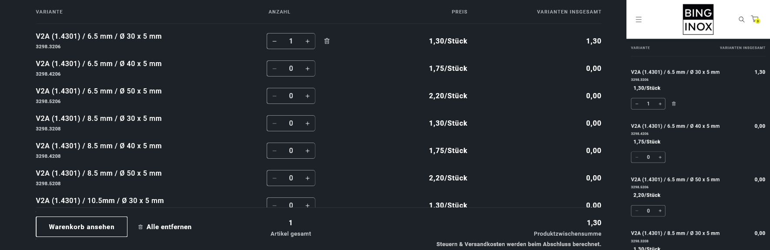Edit quantity field of first variant row
The height and width of the screenshot is (250, 770).
pyautogui.click(x=291, y=41)
